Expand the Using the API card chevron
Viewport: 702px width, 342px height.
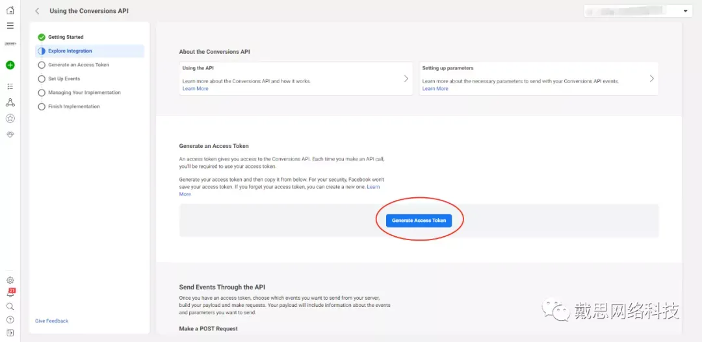(406, 79)
